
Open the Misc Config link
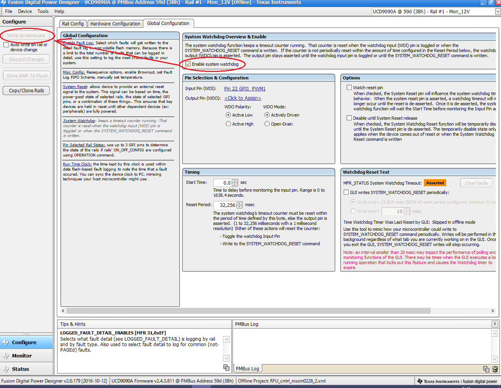pos(74,72)
